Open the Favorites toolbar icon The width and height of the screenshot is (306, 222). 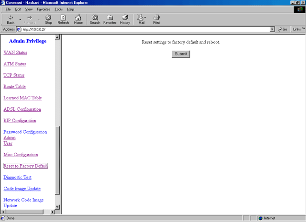[110, 18]
